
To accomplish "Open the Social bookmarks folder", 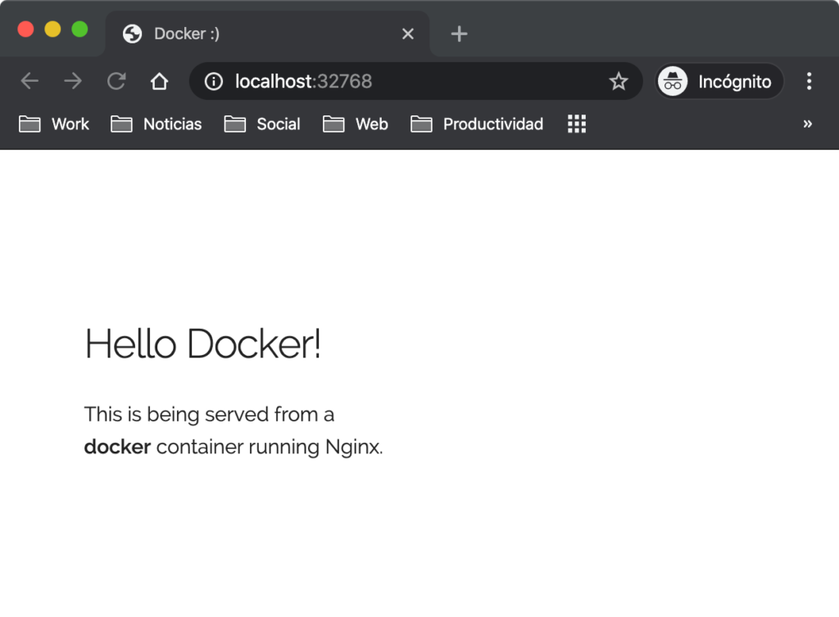I will click(262, 124).
